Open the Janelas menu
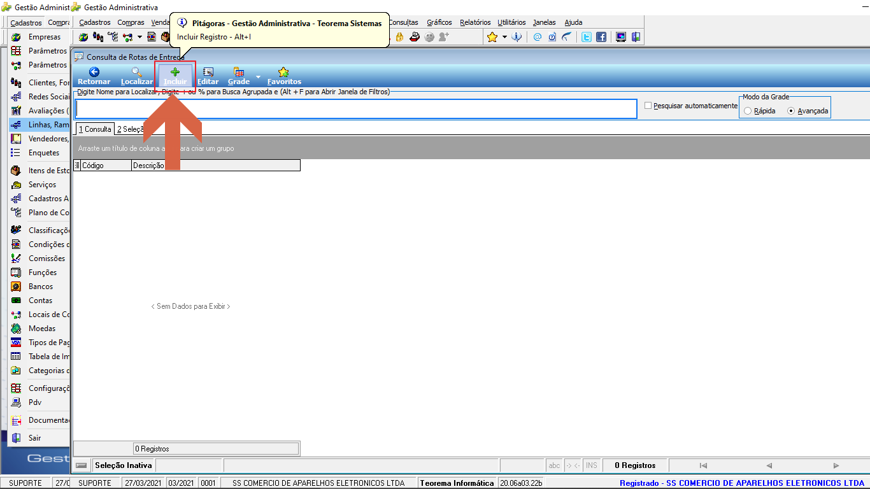Image resolution: width=870 pixels, height=489 pixels. click(544, 22)
